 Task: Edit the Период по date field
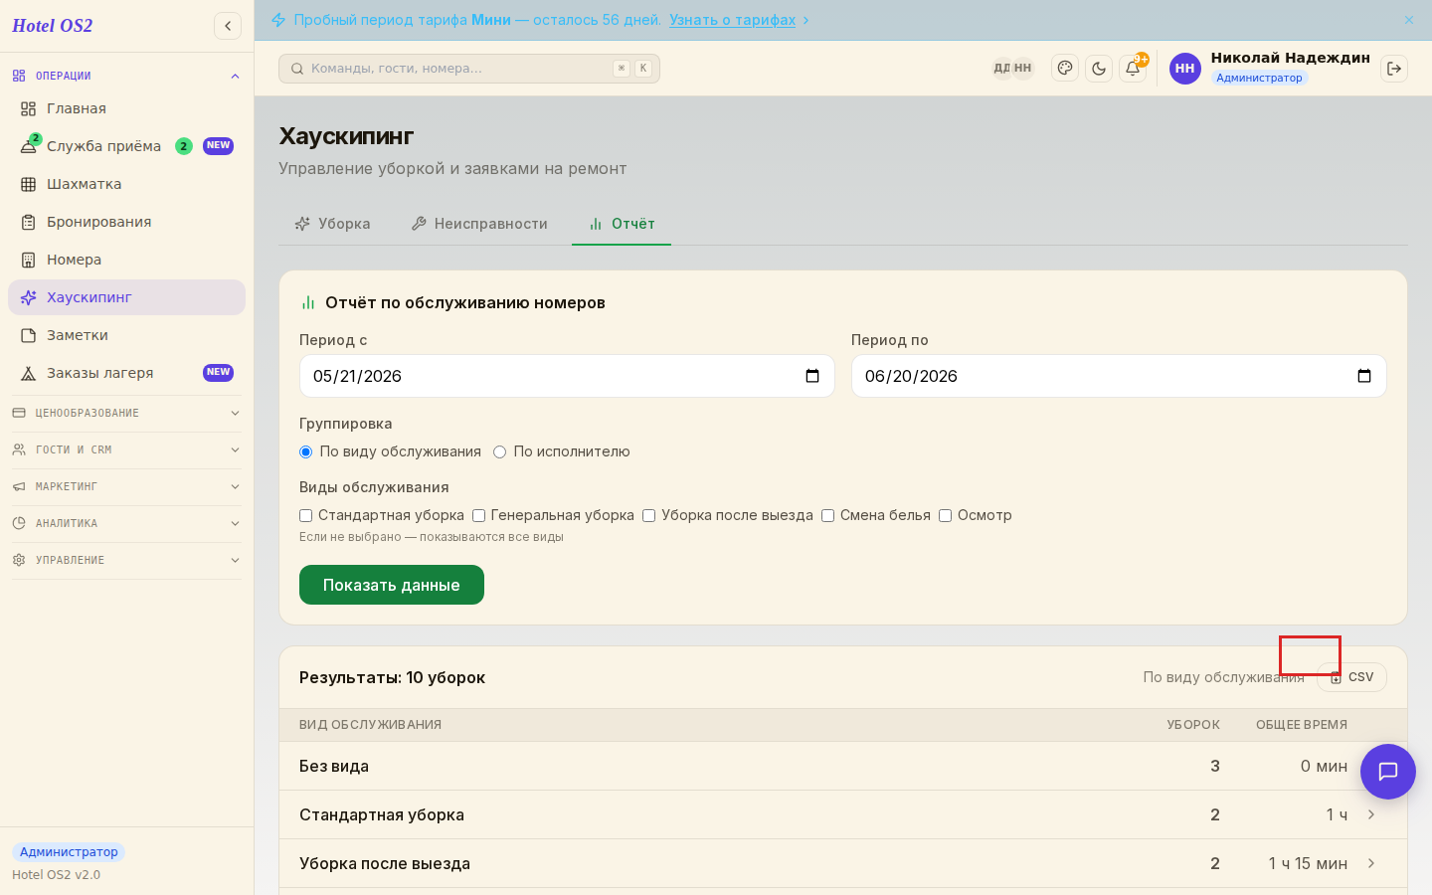(x=1119, y=376)
